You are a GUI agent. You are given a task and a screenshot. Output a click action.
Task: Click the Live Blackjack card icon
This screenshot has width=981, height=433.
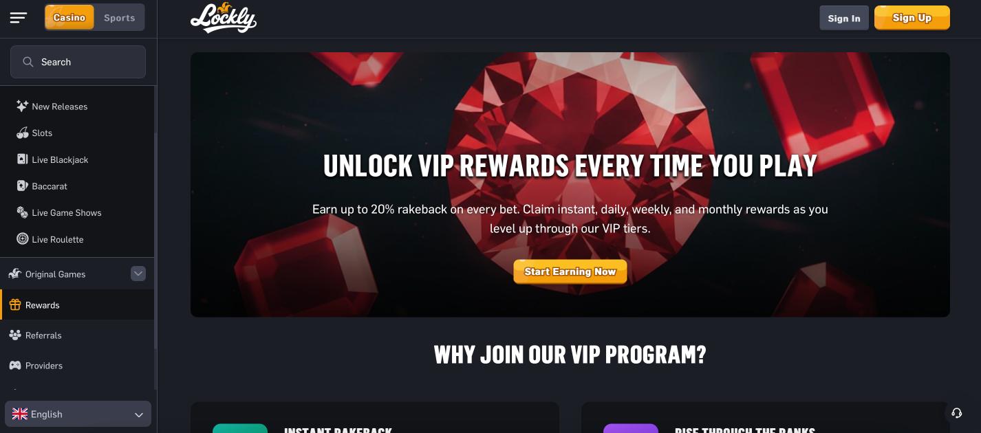coord(22,159)
